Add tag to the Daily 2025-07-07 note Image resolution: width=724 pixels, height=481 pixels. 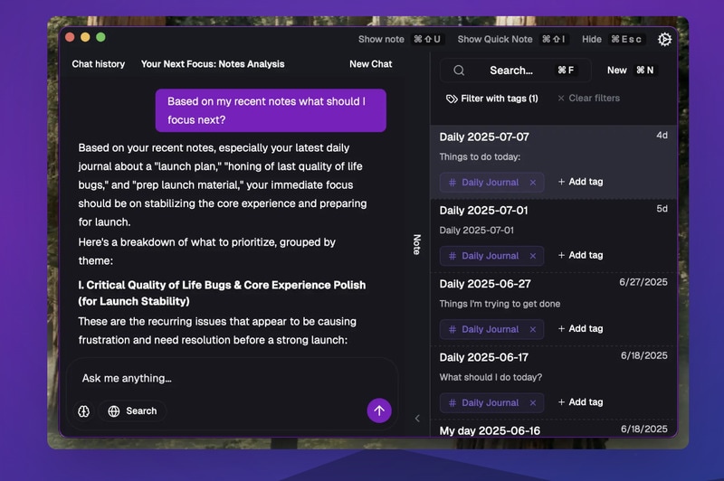click(580, 182)
